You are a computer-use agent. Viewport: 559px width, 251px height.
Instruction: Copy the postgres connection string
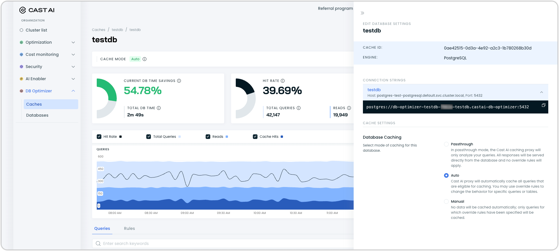point(544,105)
